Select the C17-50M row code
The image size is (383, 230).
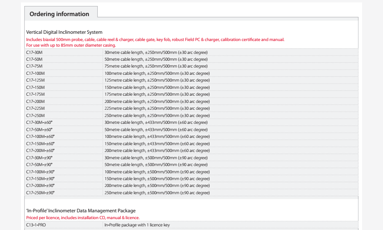34,60
